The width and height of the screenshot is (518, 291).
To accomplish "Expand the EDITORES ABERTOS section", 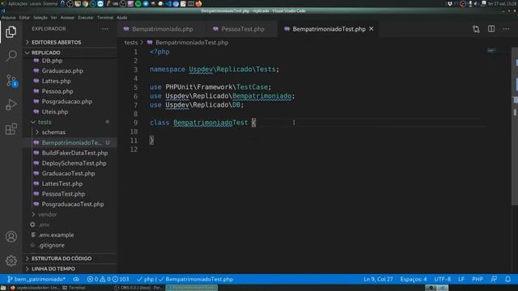I will (70, 42).
